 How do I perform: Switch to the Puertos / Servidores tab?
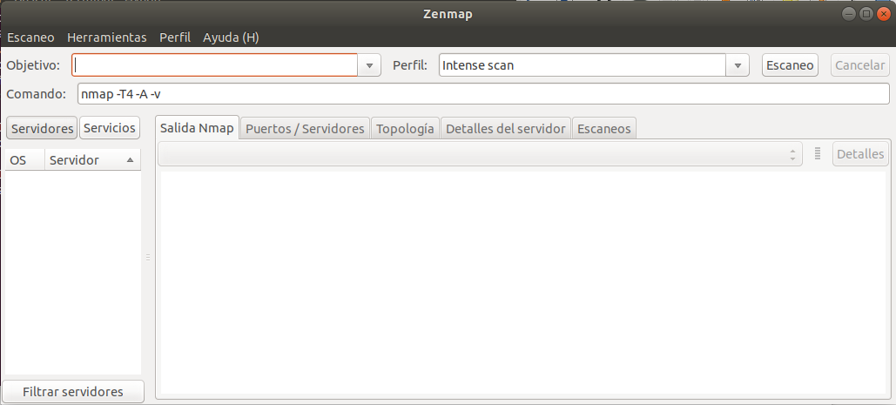click(x=305, y=128)
